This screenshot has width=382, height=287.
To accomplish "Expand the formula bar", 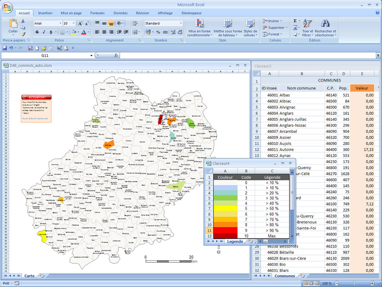I will pyautogui.click(x=378, y=55).
